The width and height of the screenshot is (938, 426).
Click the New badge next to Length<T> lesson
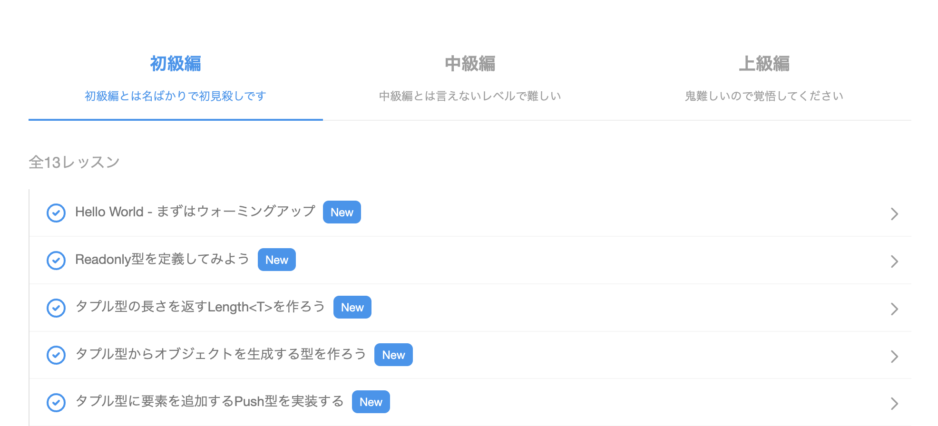(x=352, y=307)
